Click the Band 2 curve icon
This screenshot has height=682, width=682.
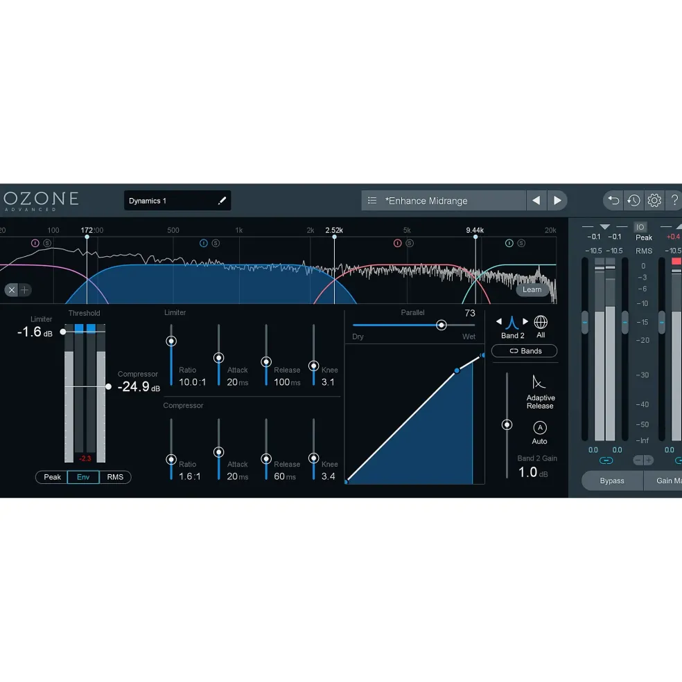tap(511, 322)
